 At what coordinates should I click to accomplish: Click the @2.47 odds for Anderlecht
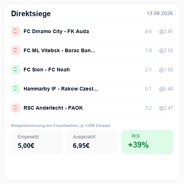[x=166, y=108]
